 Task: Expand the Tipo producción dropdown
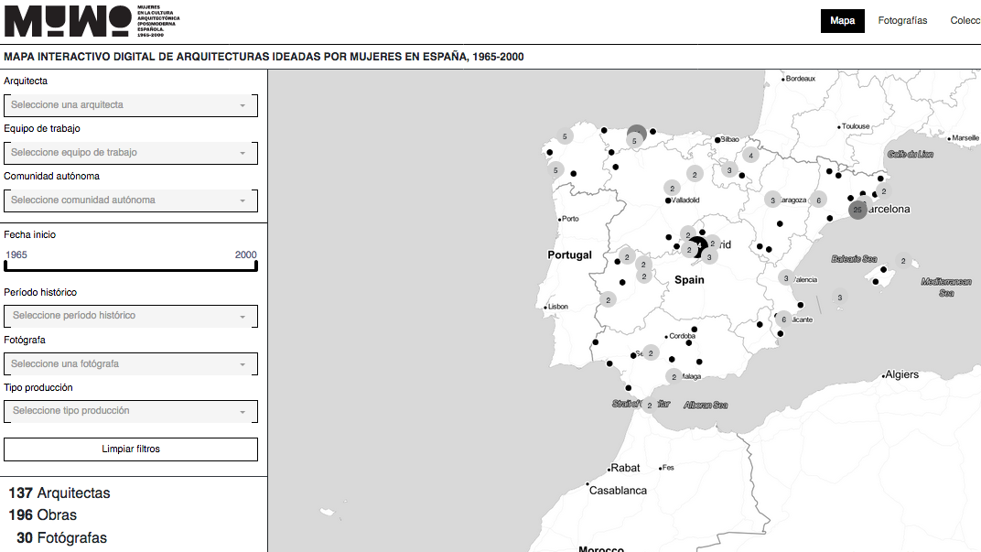pyautogui.click(x=131, y=411)
